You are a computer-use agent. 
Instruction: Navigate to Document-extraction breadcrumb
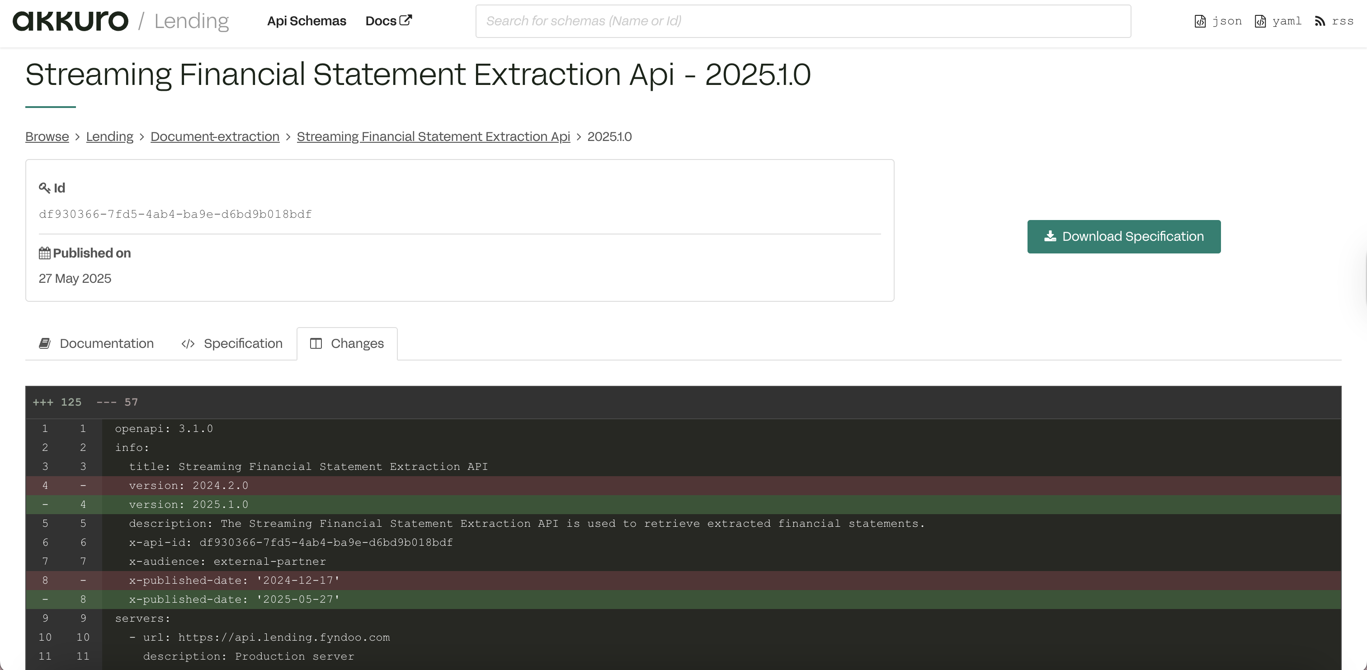coord(215,137)
